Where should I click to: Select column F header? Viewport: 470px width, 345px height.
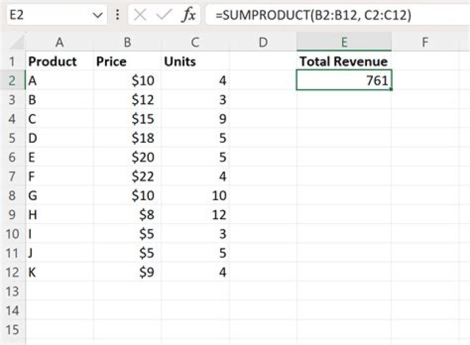coord(425,42)
